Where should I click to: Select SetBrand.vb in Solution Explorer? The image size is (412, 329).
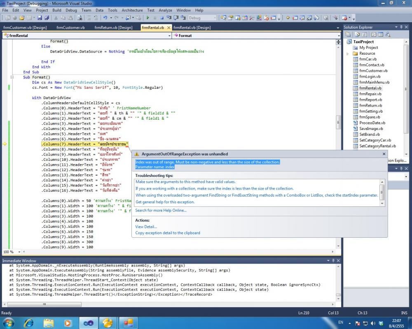tap(370, 134)
